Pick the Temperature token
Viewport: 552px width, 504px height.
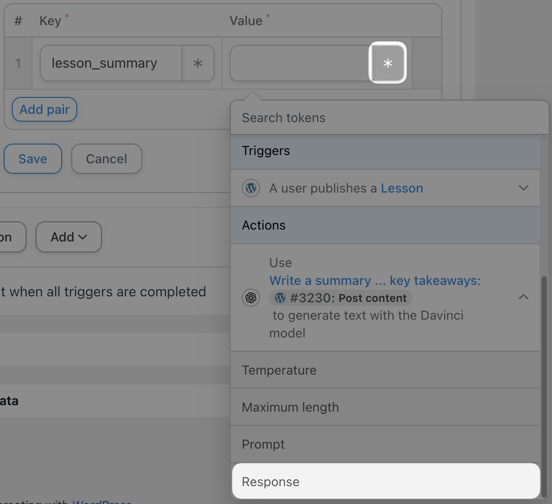(x=386, y=370)
